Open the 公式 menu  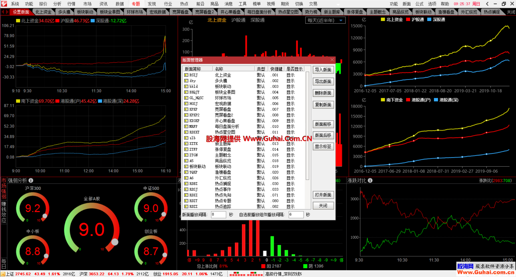coord(420,4)
